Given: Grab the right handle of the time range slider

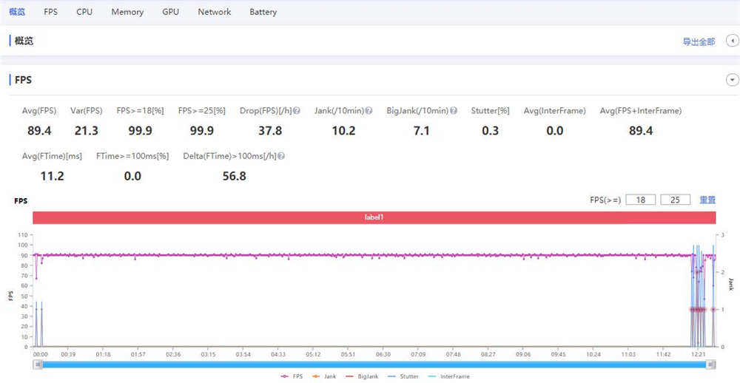Looking at the screenshot, I should tap(712, 364).
